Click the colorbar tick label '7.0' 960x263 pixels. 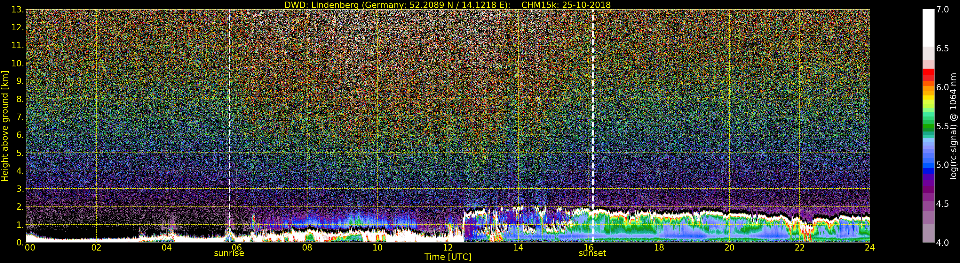942,10
